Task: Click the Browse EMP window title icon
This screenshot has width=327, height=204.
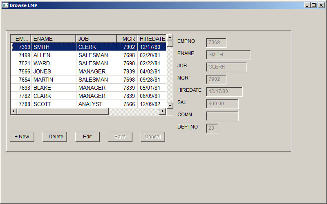Action: [x=5, y=5]
